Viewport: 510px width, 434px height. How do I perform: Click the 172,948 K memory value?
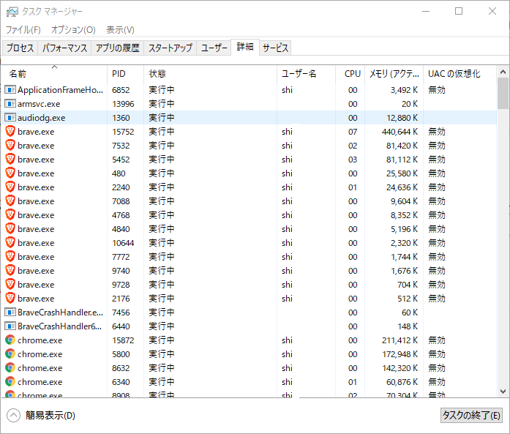pos(400,354)
